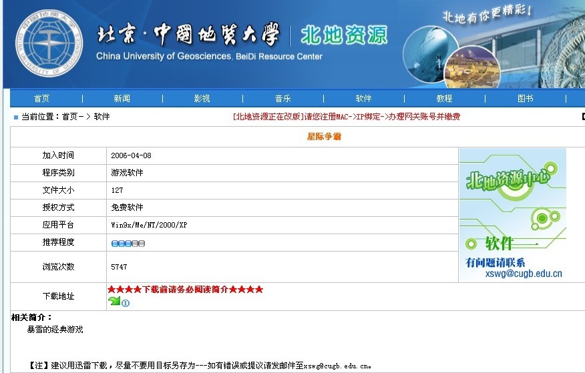This screenshot has height=373, width=585.
Task: Click the green download arrow icon
Action: coord(114,302)
